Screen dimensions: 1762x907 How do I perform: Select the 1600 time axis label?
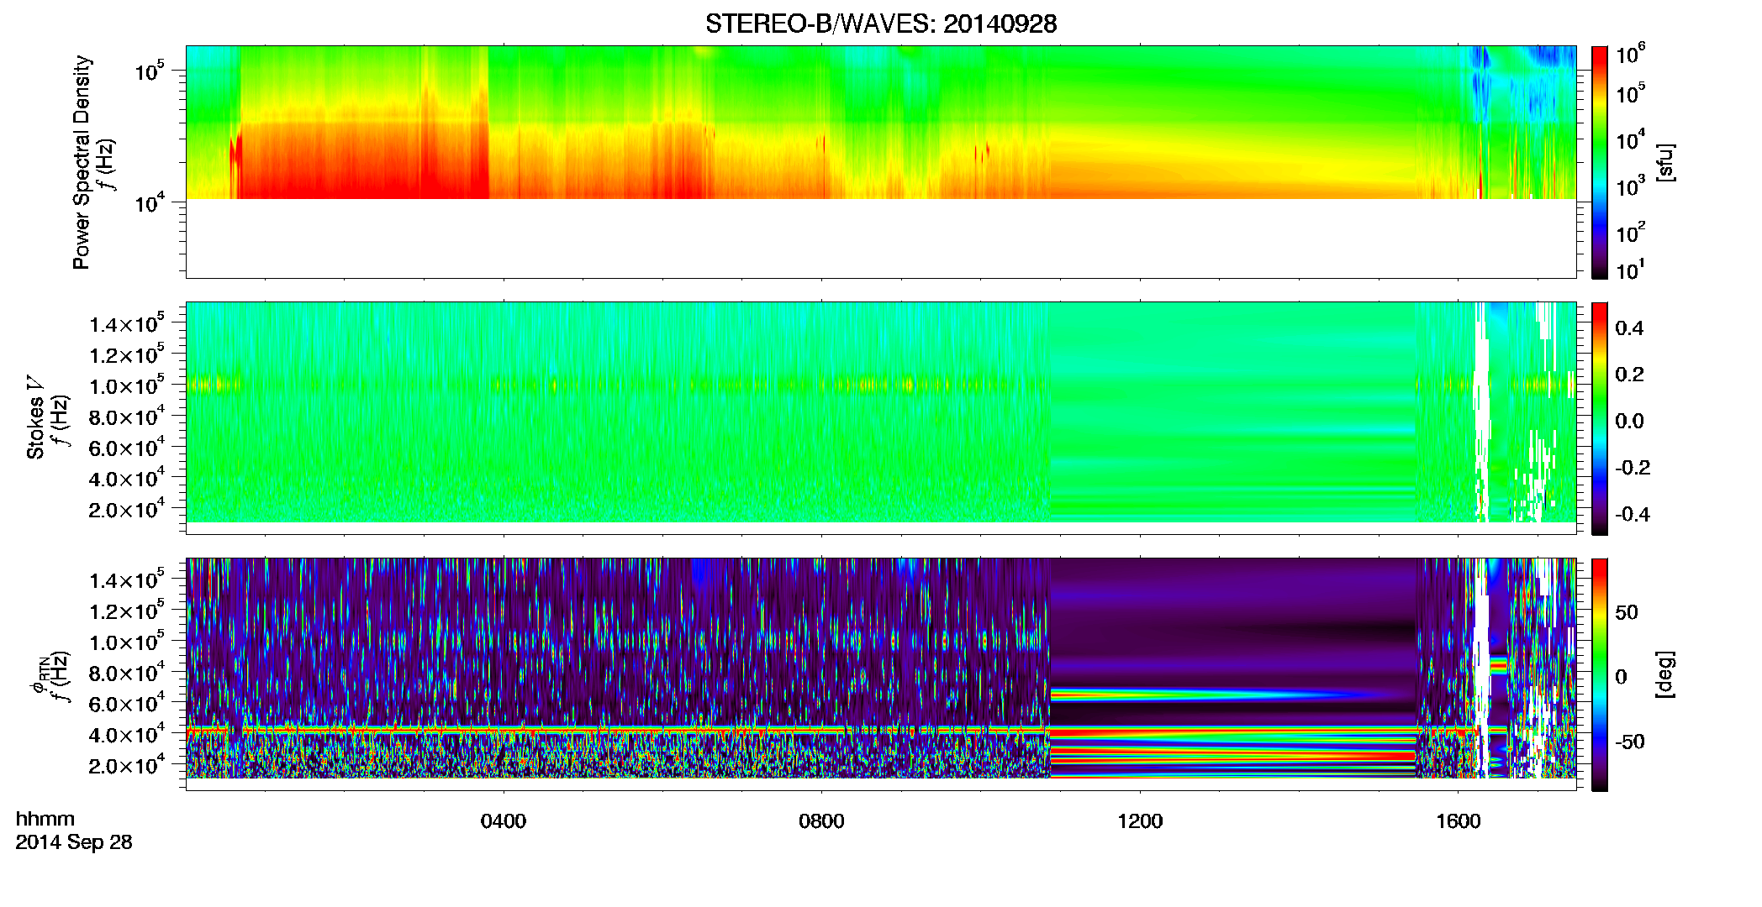click(1458, 820)
